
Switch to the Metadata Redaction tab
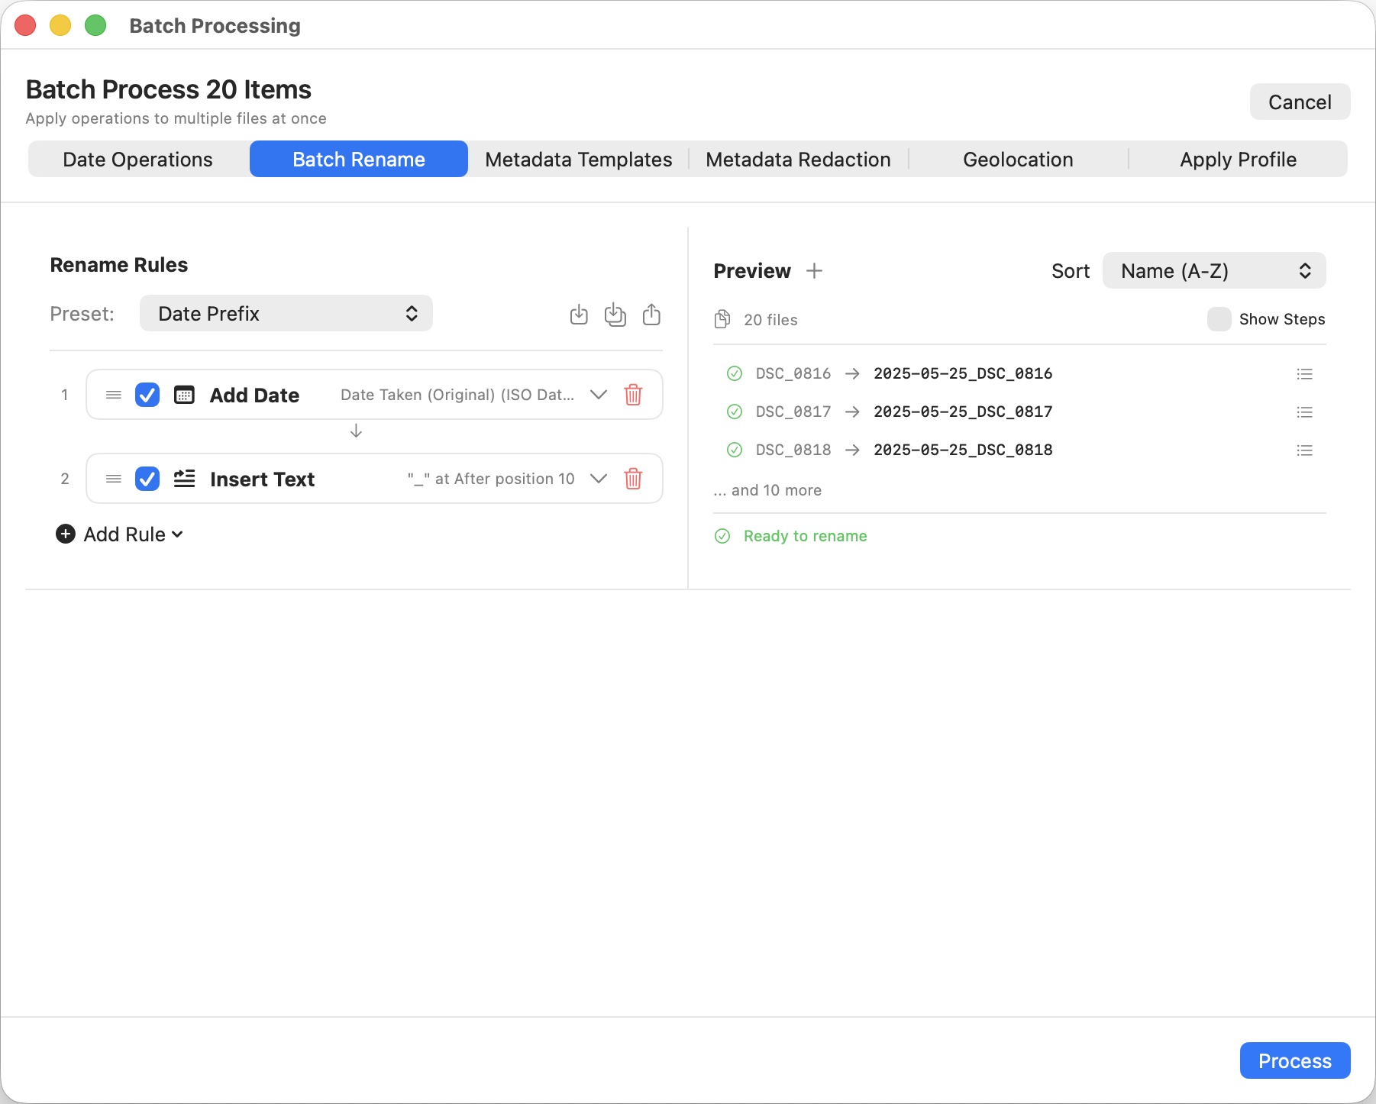point(798,159)
